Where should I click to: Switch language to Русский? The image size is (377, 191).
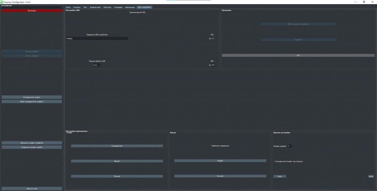[x=220, y=176]
